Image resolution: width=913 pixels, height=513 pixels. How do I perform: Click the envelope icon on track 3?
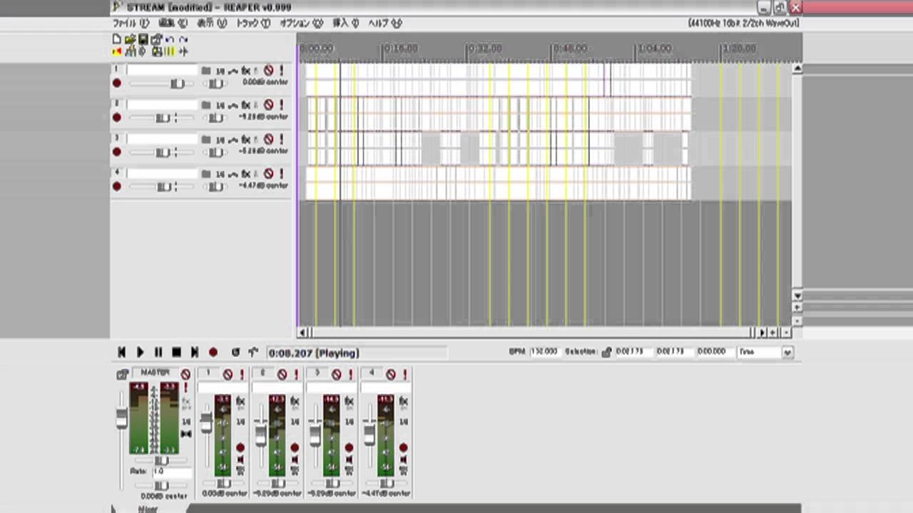pyautogui.click(x=233, y=140)
